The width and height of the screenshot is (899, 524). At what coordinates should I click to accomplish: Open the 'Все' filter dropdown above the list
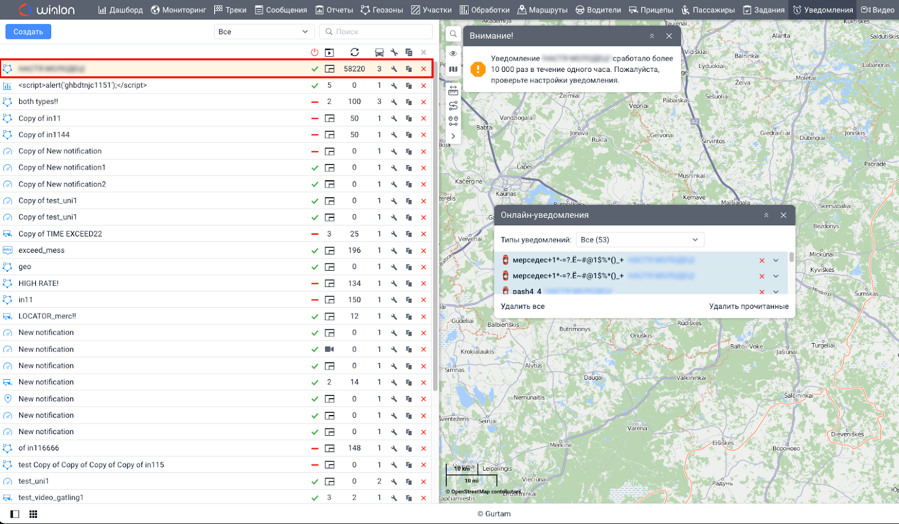click(x=264, y=32)
